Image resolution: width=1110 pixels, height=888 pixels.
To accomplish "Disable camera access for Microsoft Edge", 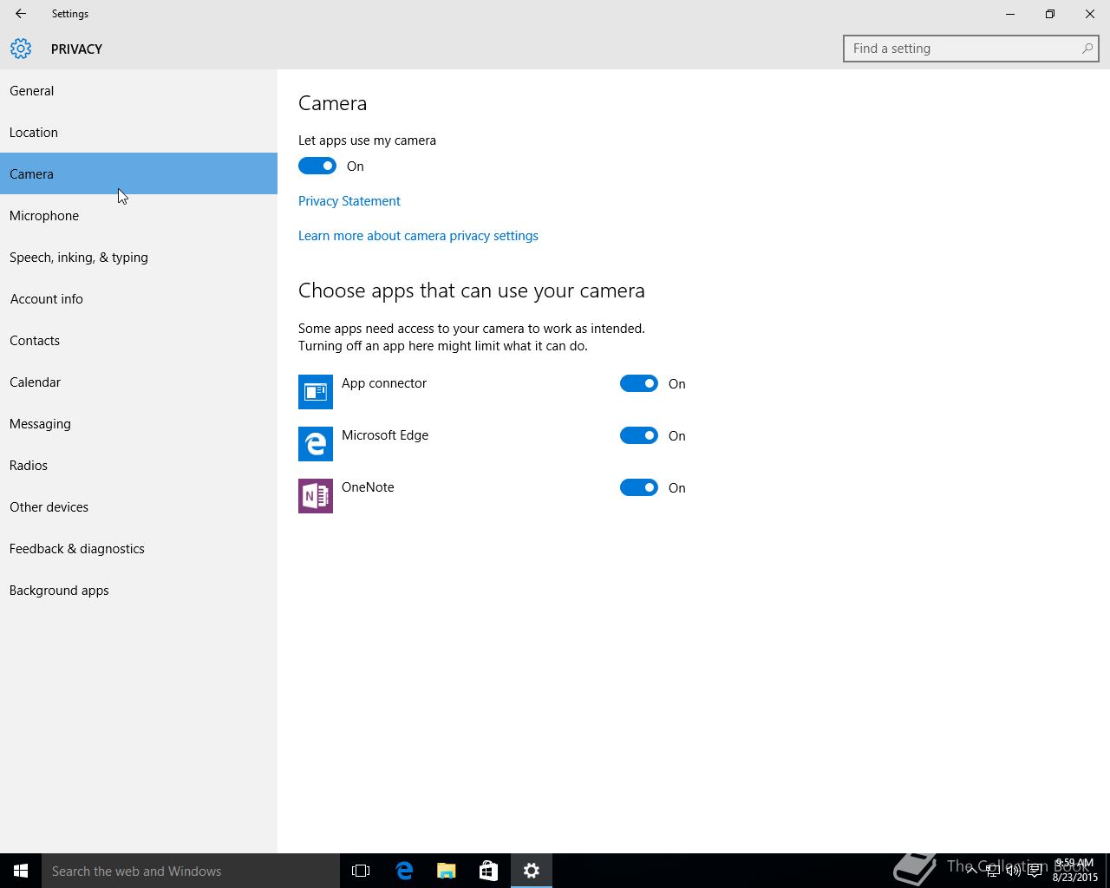I will pos(639,435).
